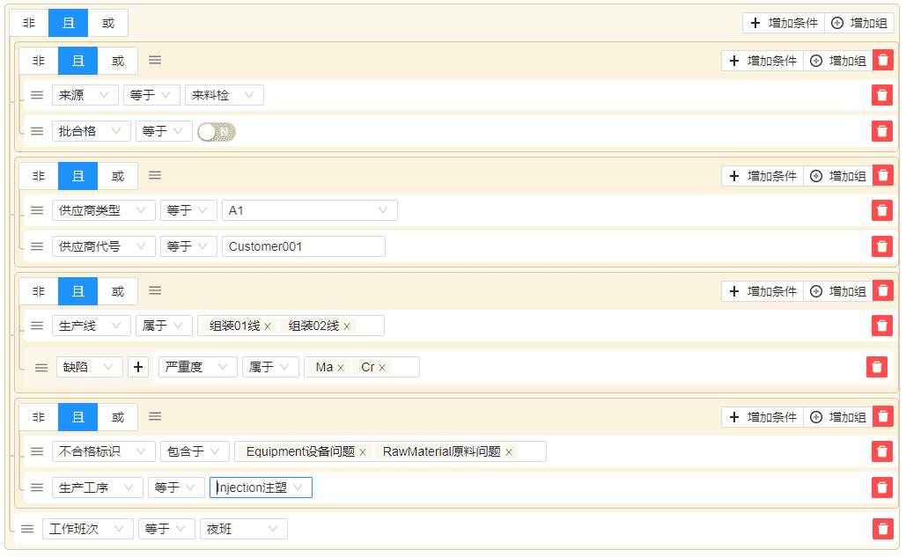
Task: Select 或 in the top-level group
Action: [x=108, y=23]
